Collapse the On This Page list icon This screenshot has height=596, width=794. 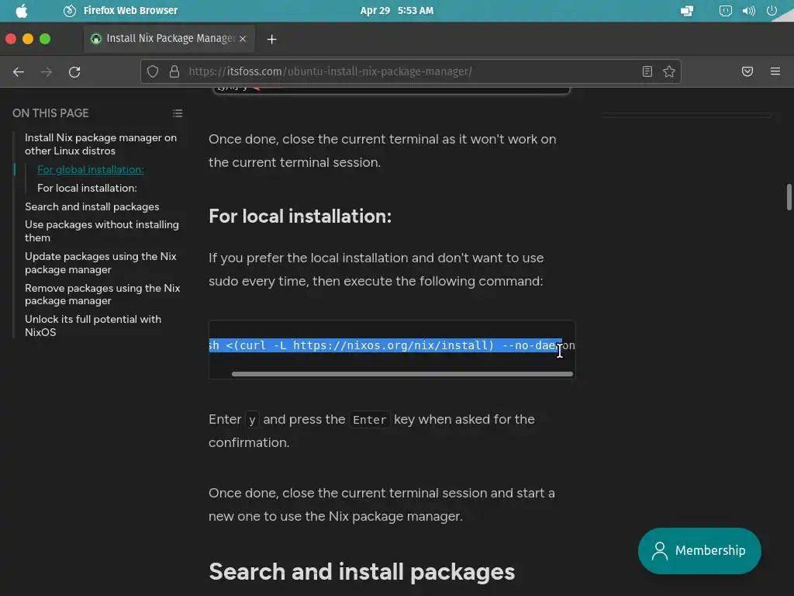tap(178, 113)
